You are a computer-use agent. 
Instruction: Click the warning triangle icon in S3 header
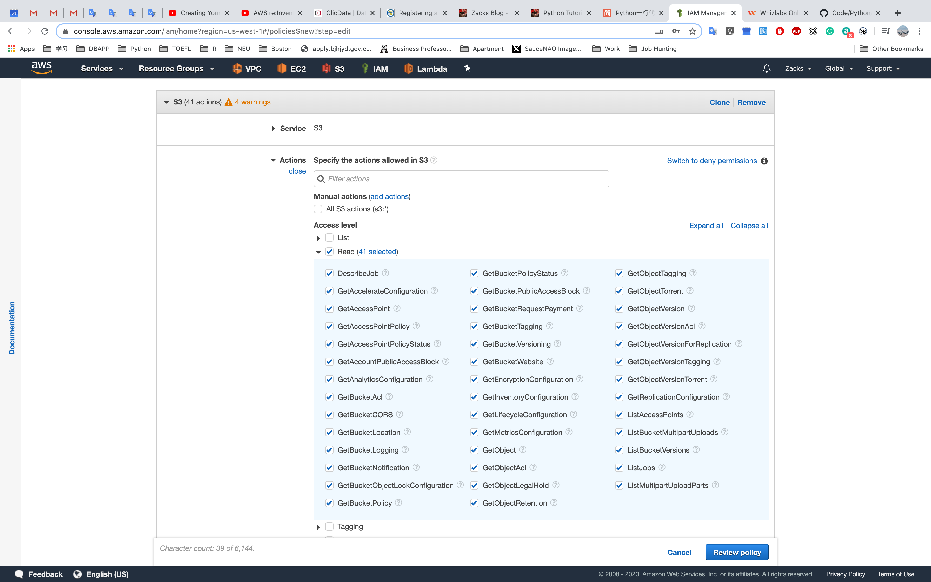(229, 102)
